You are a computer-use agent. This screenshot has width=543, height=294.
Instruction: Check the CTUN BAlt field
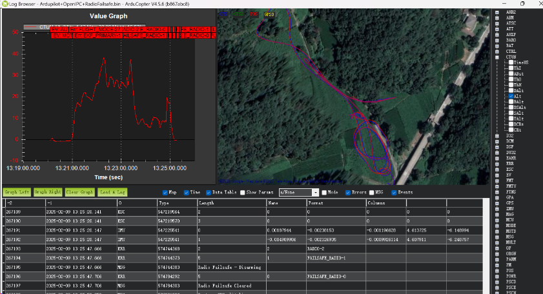[511, 102]
